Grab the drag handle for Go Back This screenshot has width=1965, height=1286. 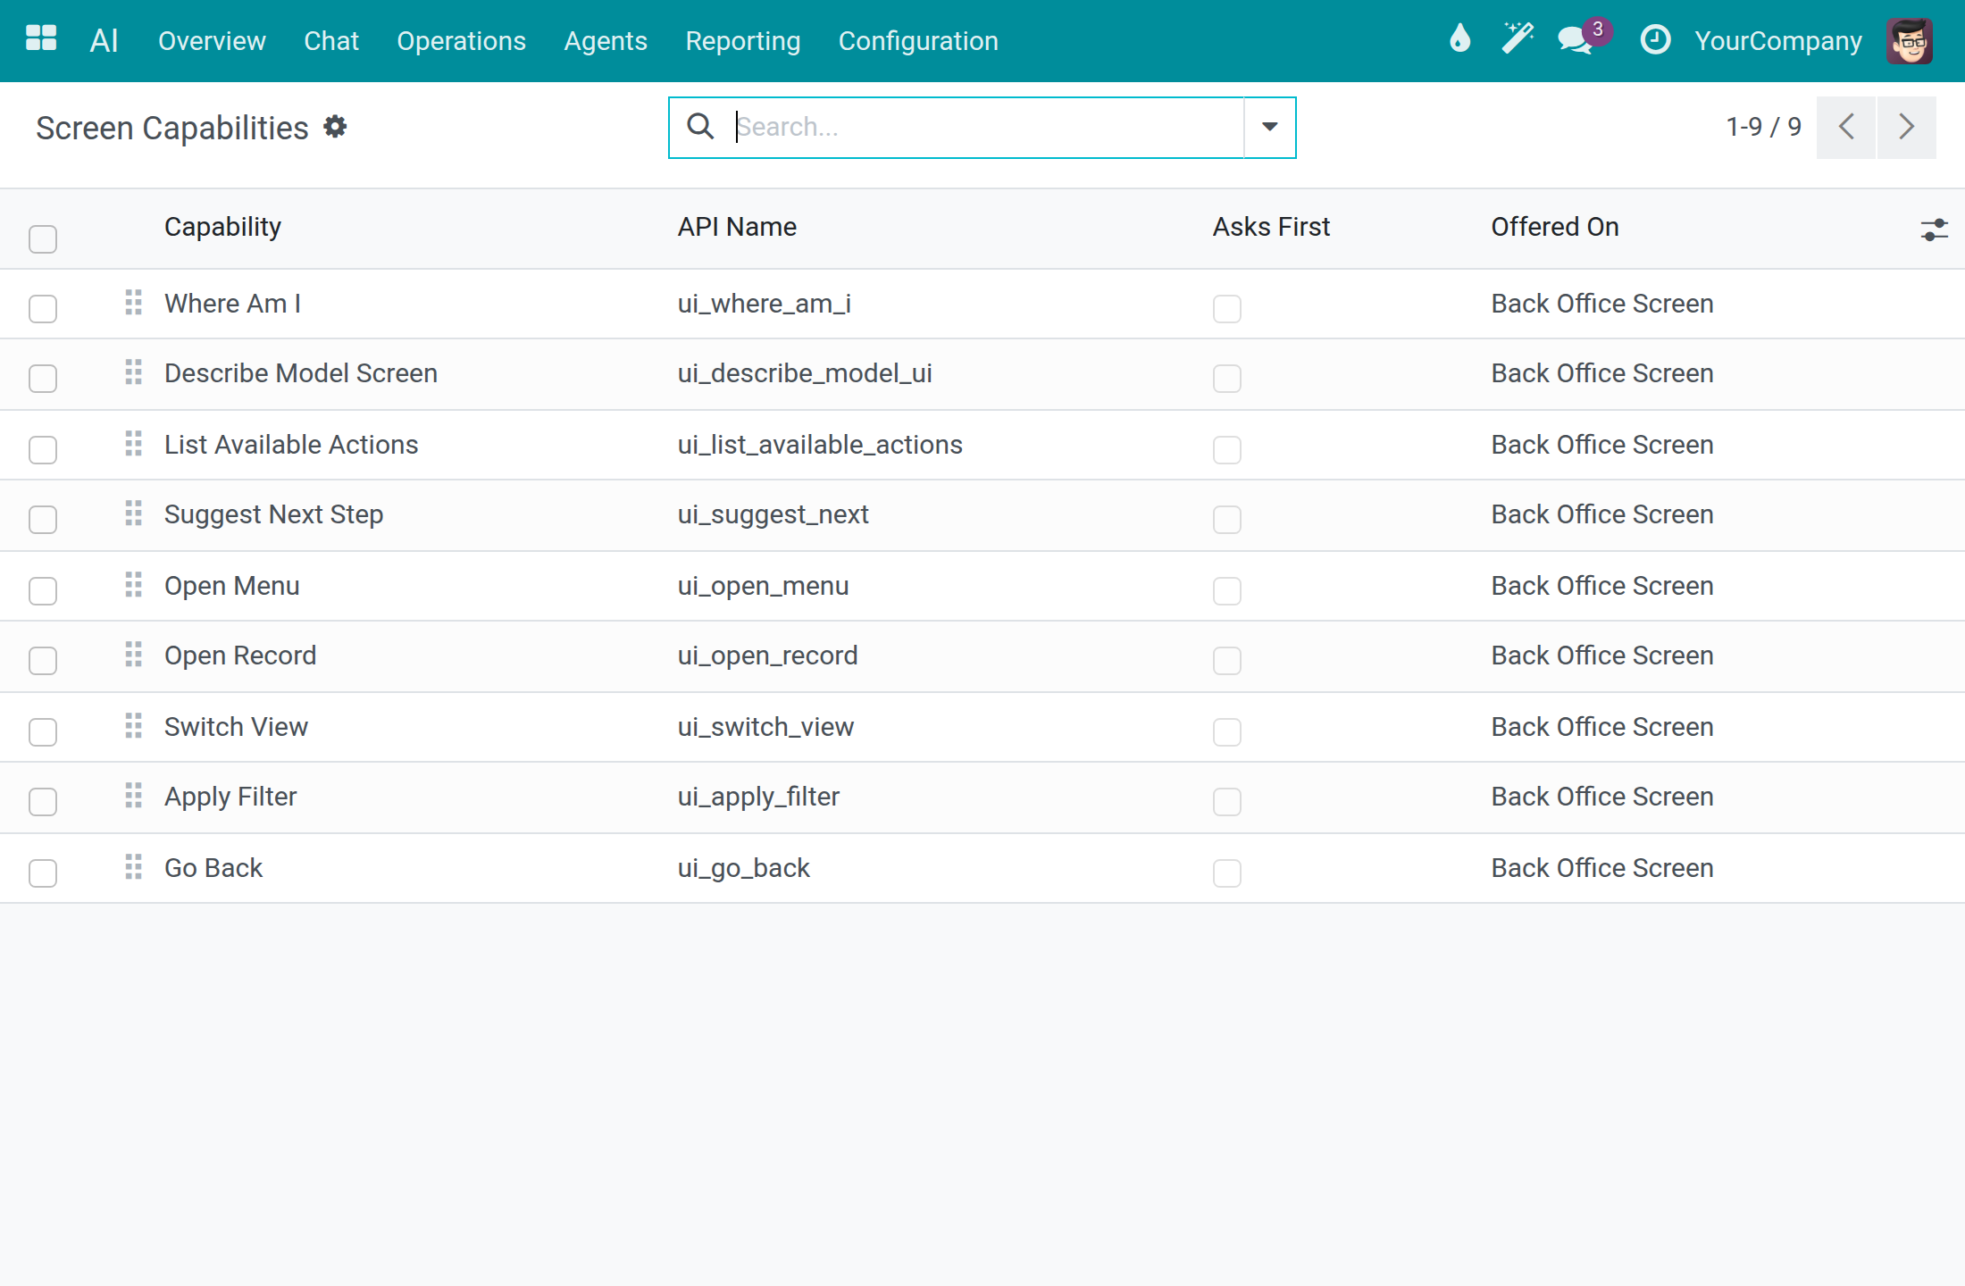[x=133, y=867]
